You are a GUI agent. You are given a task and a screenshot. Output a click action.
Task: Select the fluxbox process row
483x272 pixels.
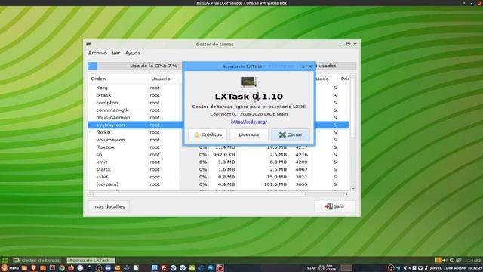point(218,147)
